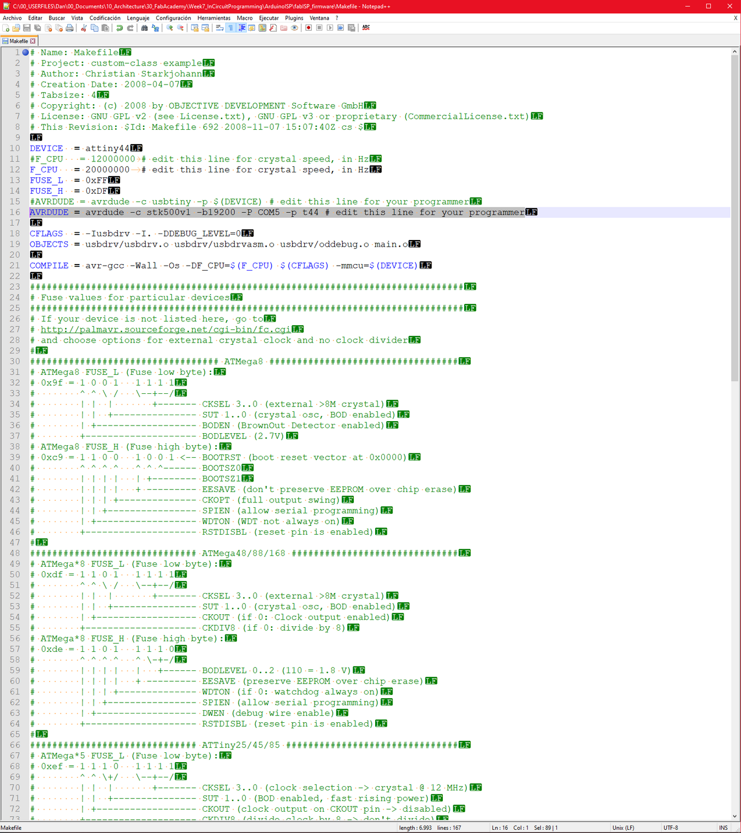Image resolution: width=741 pixels, height=833 pixels.
Task: Cut selection with the scissors icon
Action: [83, 28]
